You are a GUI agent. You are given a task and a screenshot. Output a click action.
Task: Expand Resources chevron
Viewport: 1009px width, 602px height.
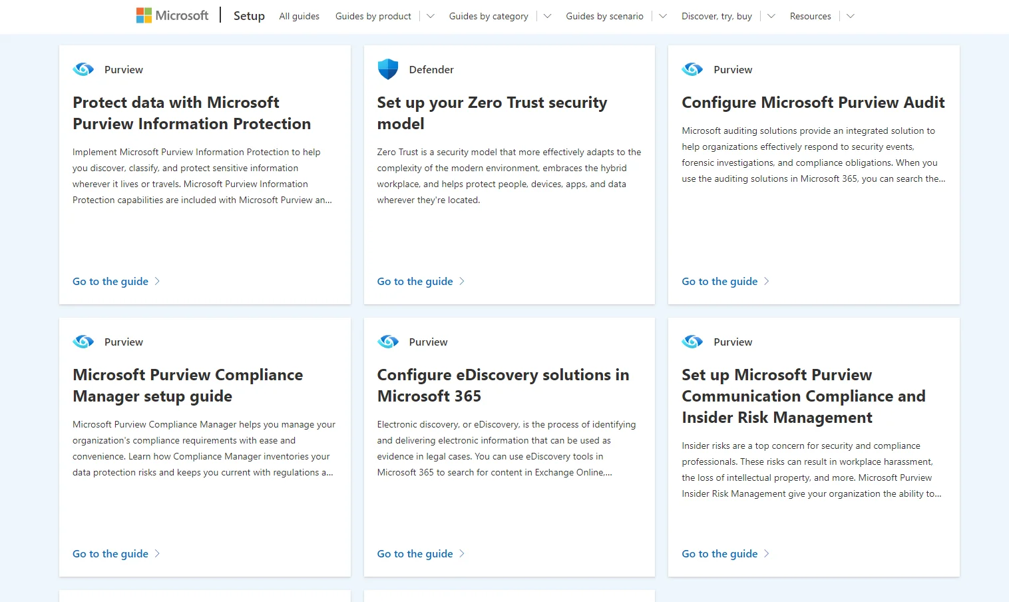click(x=851, y=16)
